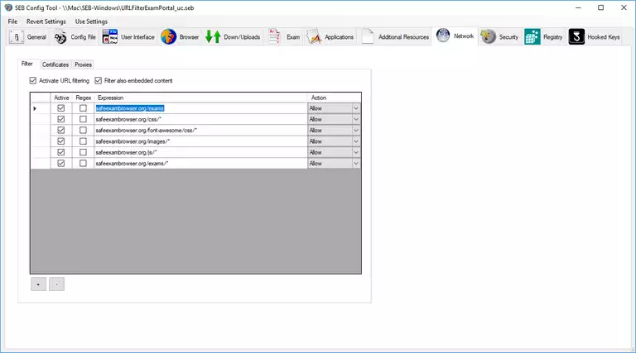Click the Hooked Keys hook icon

(577, 37)
